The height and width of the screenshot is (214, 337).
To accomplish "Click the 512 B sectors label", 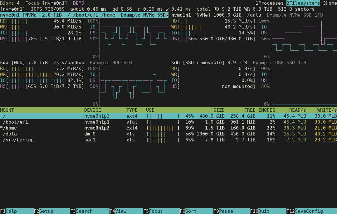I will click(296, 9).
